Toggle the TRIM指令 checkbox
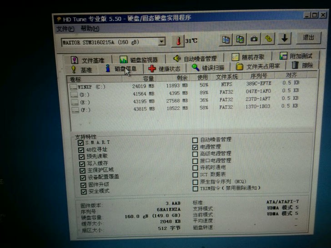 [x=195, y=188]
